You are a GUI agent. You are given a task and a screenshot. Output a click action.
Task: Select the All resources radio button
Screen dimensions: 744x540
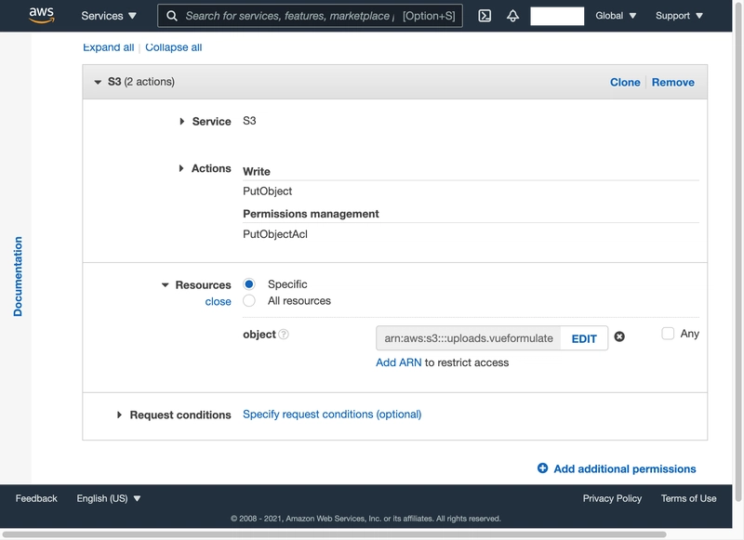pos(249,300)
